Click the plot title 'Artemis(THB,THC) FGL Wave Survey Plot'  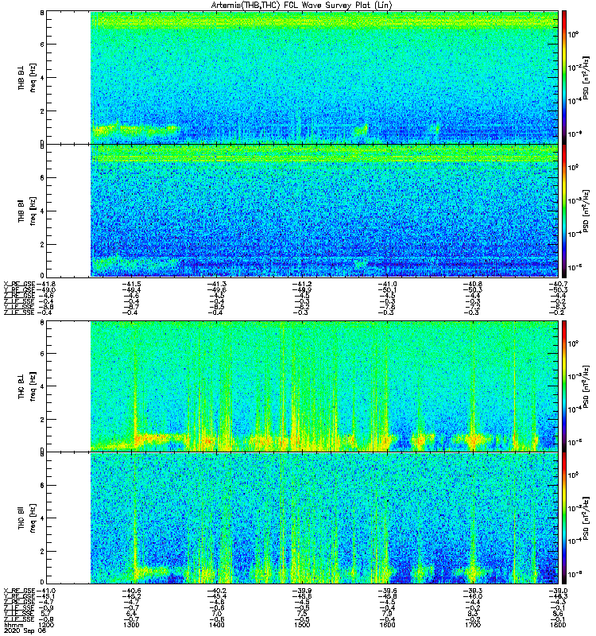(302, 5)
